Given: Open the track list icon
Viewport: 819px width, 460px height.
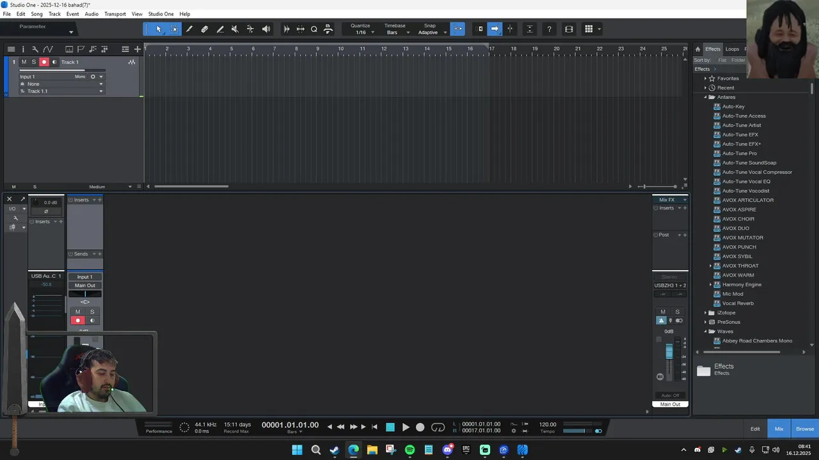Looking at the screenshot, I should pyautogui.click(x=11, y=49).
